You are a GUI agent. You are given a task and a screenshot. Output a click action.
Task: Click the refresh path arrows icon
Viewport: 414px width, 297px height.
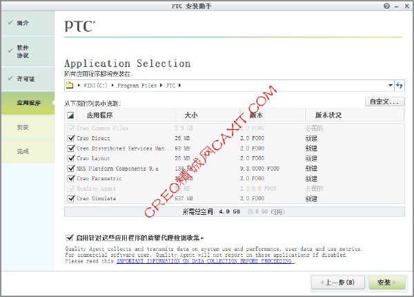[400, 85]
